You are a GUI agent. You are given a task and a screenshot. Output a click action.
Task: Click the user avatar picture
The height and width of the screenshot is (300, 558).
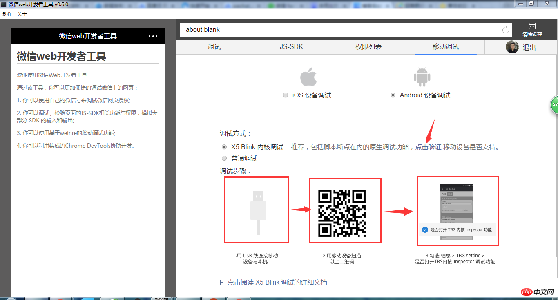pos(512,47)
